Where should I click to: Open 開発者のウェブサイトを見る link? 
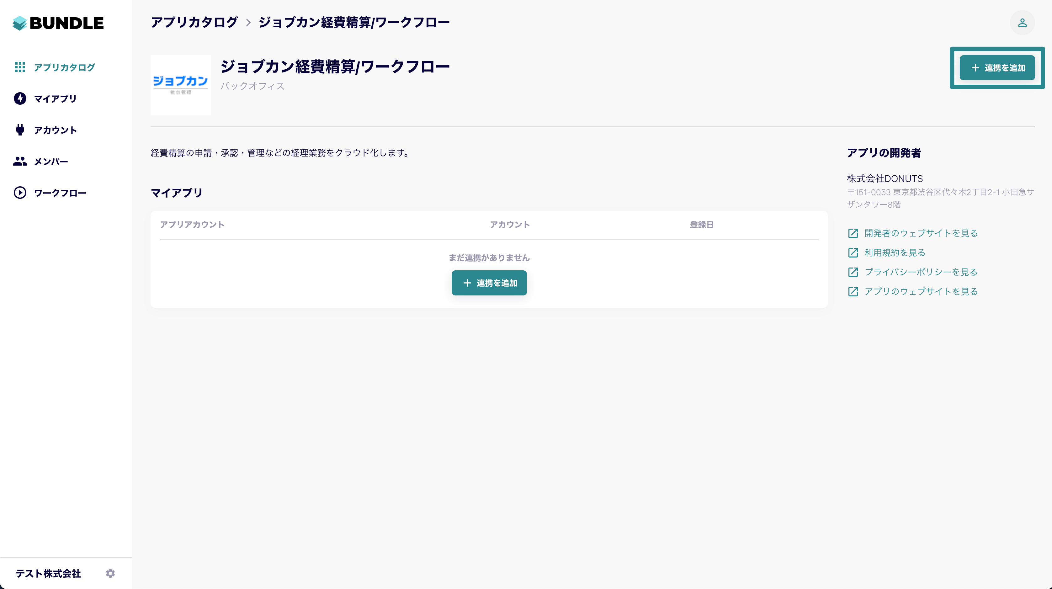click(921, 233)
